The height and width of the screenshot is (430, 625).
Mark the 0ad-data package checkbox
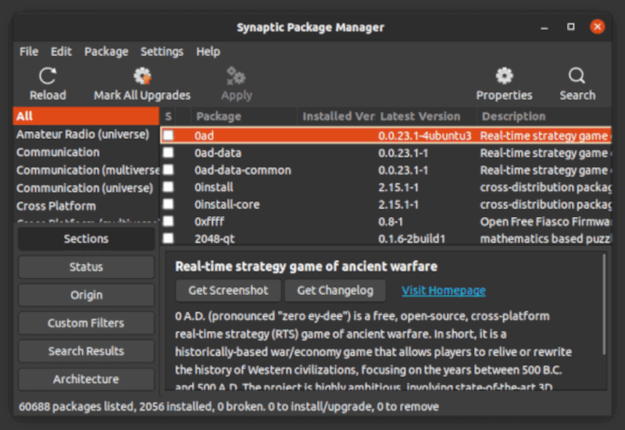(x=168, y=153)
